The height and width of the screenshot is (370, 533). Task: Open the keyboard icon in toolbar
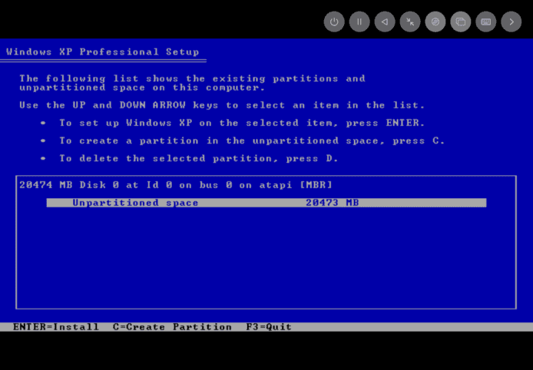click(486, 21)
